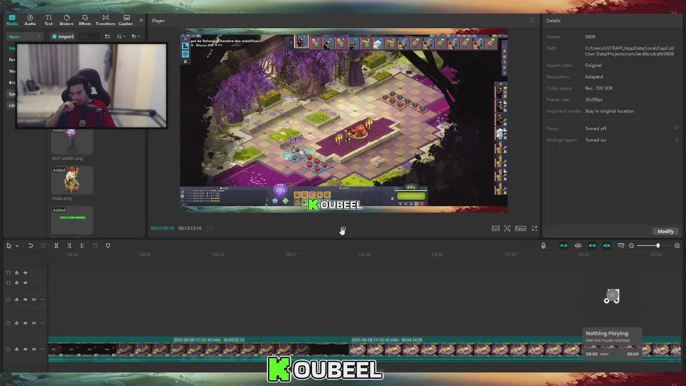The width and height of the screenshot is (686, 386).
Task: Focus the media search field
Action: coord(89,36)
